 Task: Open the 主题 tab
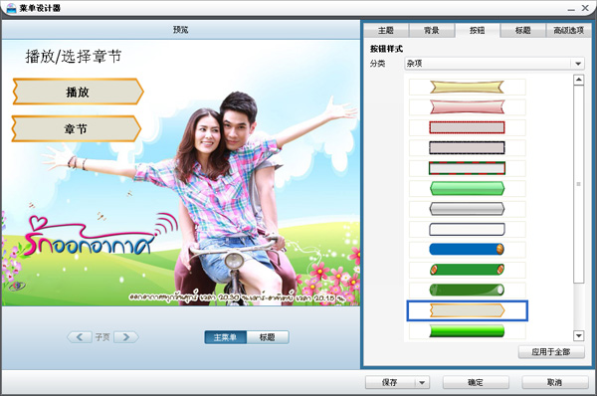coord(386,31)
